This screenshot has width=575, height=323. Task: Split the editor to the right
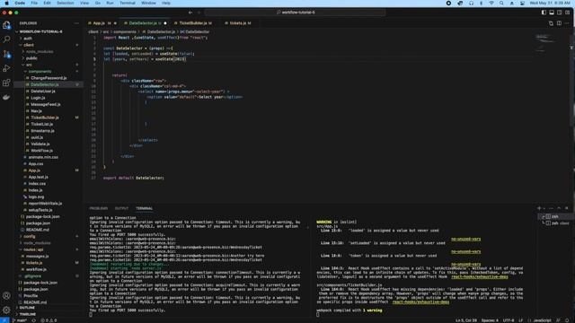pyautogui.click(x=559, y=23)
